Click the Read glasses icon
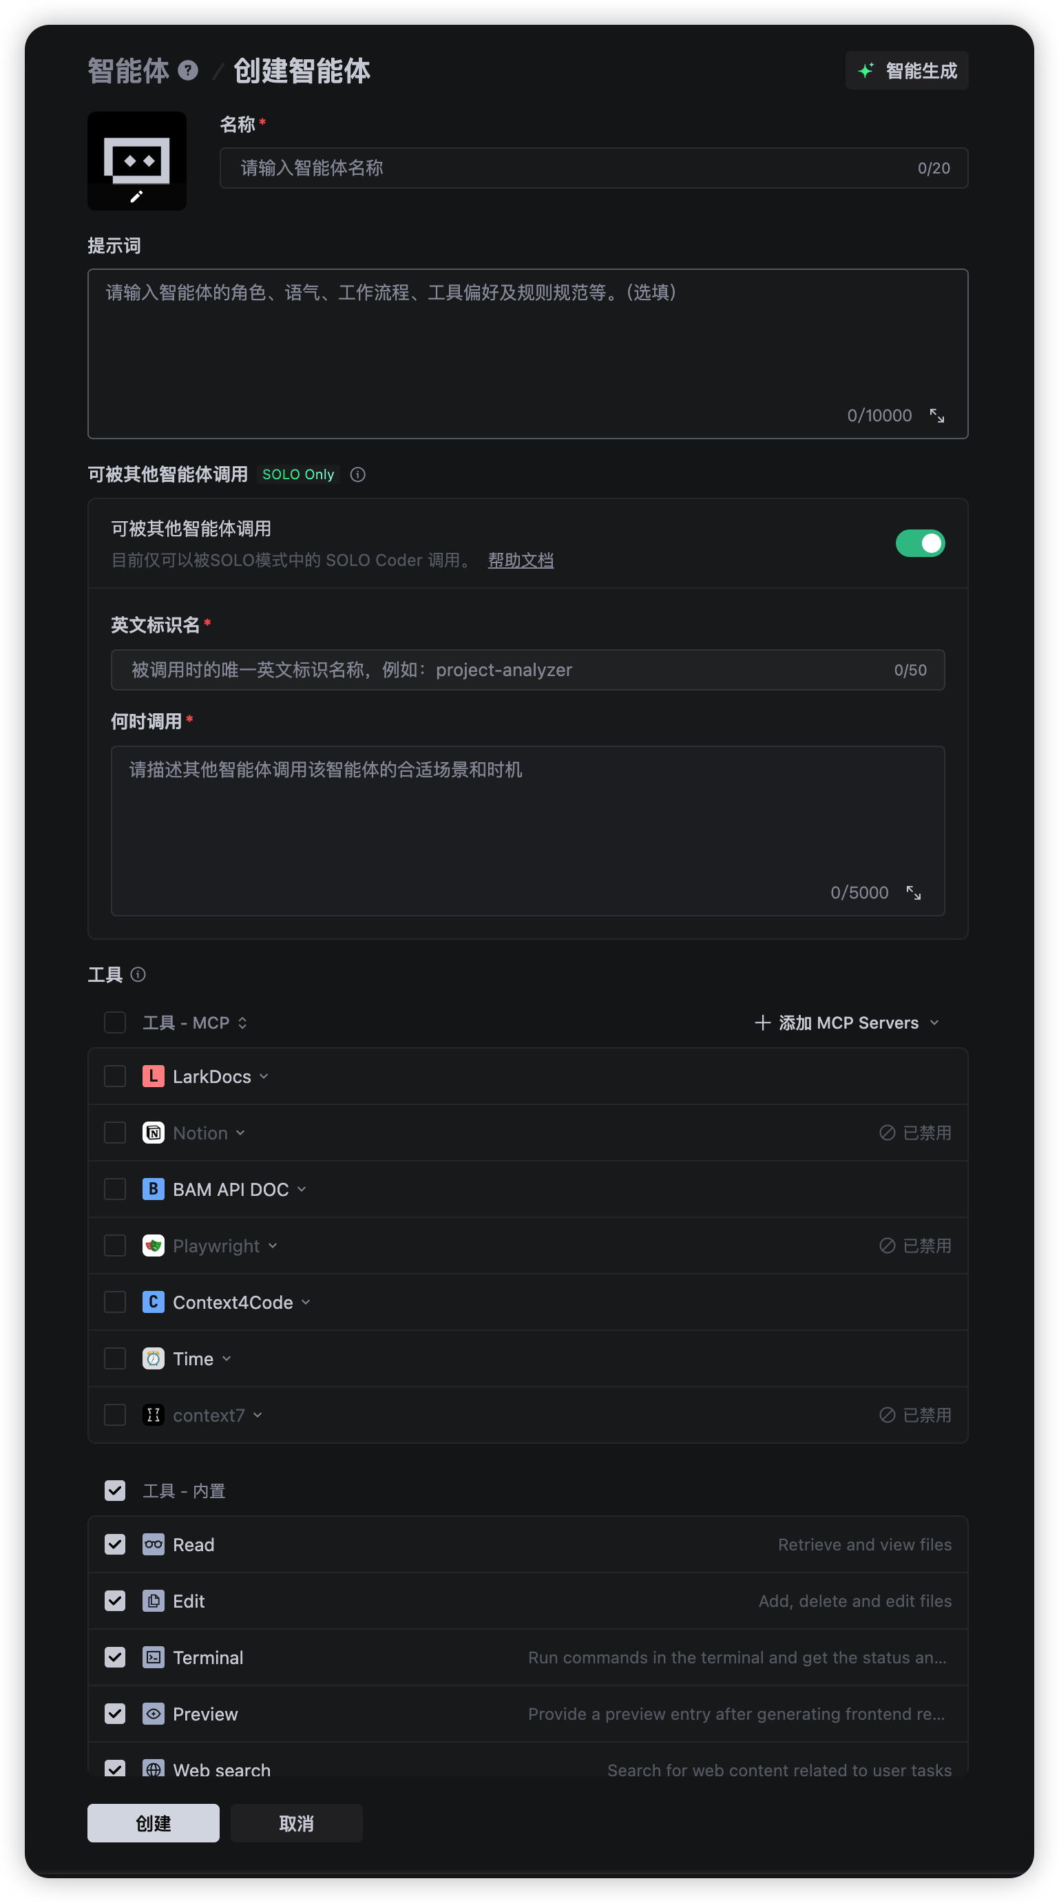This screenshot has height=1903, width=1059. [x=153, y=1544]
